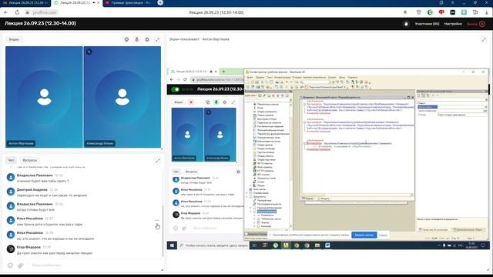Open Файл menu in Конфигуратор
This screenshot has height=277, width=493.
[250, 77]
